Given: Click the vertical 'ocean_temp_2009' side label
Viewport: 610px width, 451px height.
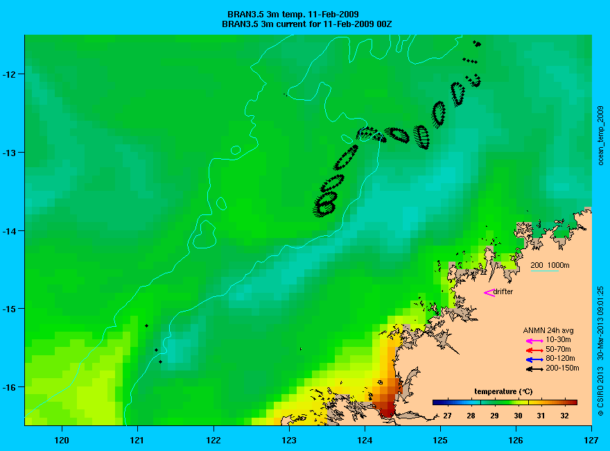Looking at the screenshot, I should (601, 135).
